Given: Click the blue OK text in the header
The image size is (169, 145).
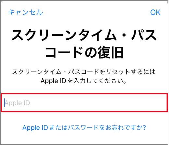Looking at the screenshot, I should (155, 12).
